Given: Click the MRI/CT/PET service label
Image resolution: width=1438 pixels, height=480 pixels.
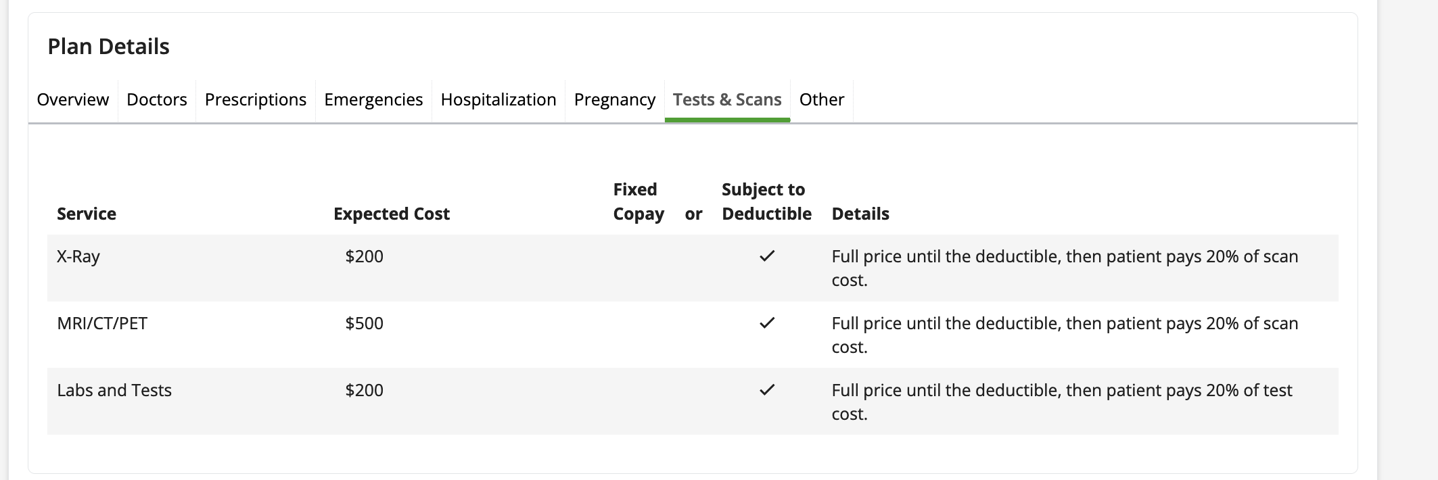Looking at the screenshot, I should 102,324.
